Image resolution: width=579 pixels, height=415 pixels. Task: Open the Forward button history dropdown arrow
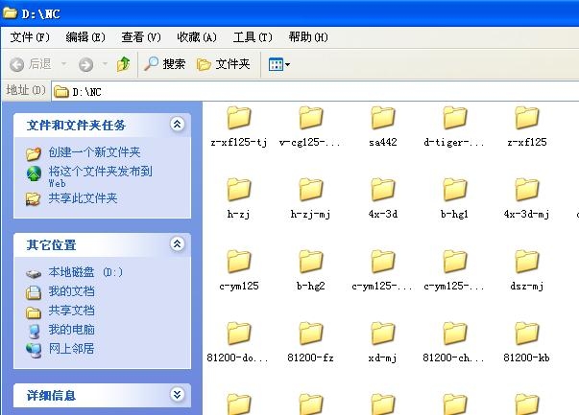[x=105, y=64]
